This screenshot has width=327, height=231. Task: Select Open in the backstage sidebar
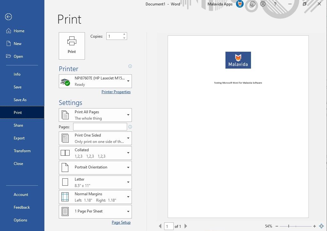tap(22, 56)
